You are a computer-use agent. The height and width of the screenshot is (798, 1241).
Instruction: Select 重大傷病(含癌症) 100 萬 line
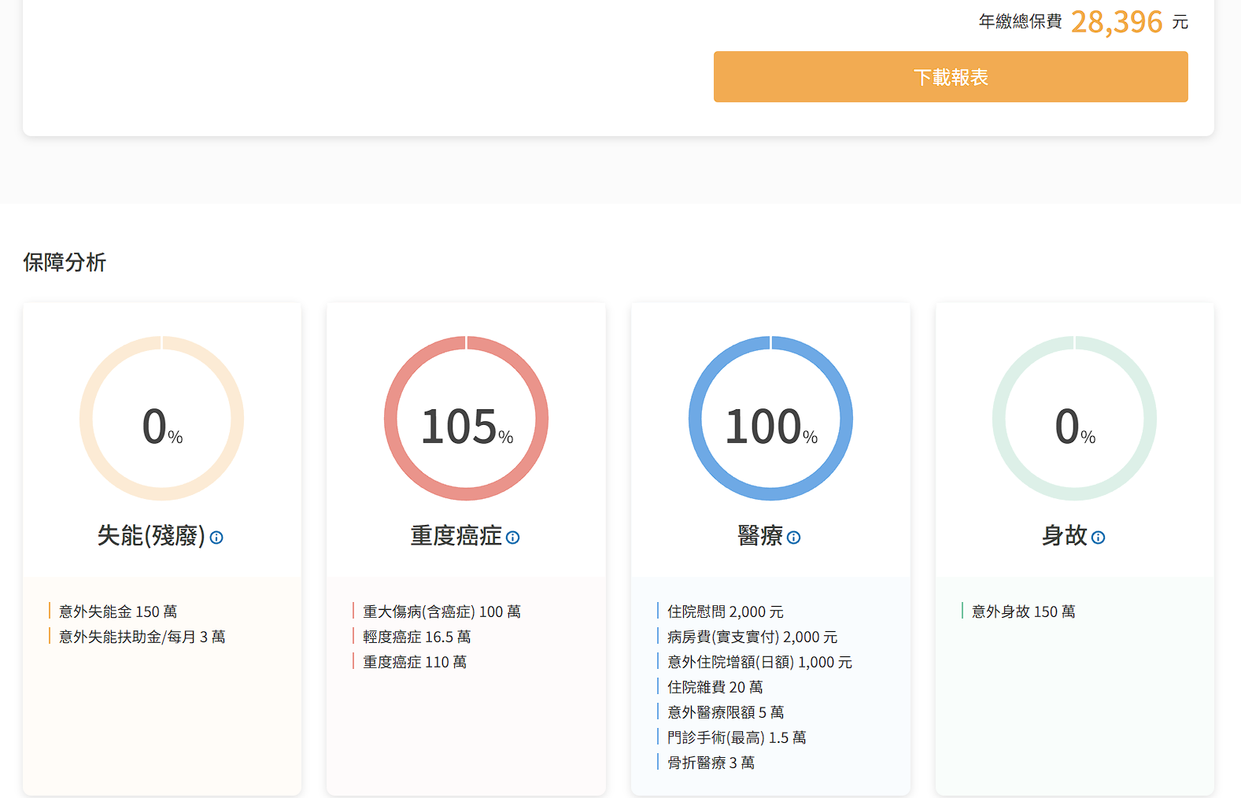coord(441,611)
